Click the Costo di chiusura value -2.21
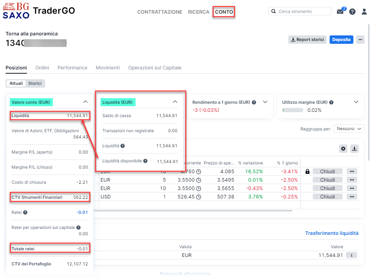The width and height of the screenshot is (373, 278). 82,182
